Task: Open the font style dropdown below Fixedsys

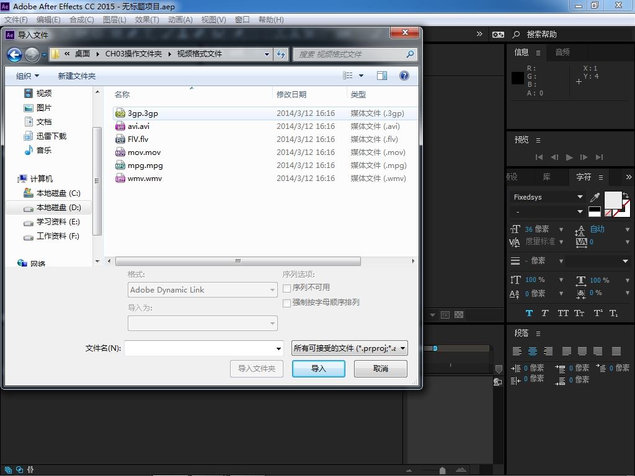Action: tap(547, 212)
